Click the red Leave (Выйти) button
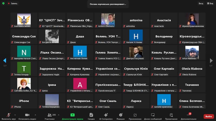The image size is (216, 121). (x=208, y=116)
